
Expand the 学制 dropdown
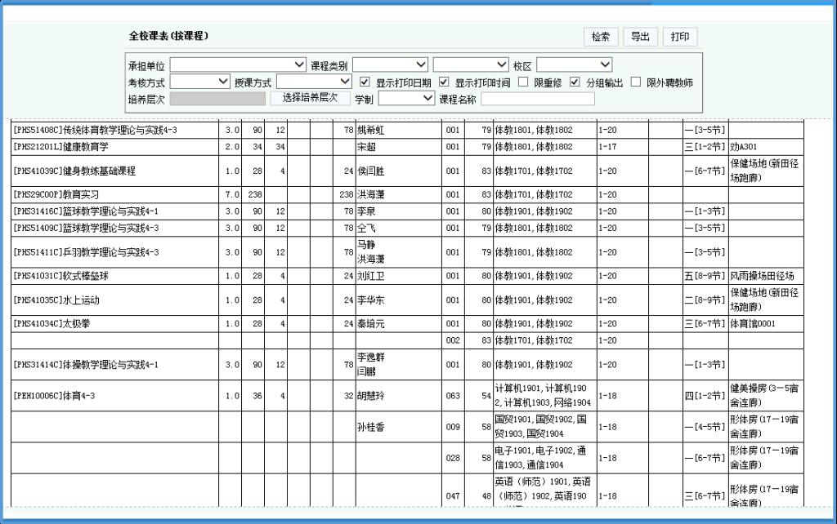406,98
